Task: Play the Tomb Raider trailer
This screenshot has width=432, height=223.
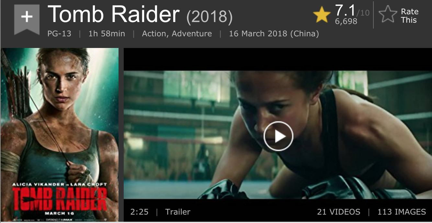Action: coord(278,136)
